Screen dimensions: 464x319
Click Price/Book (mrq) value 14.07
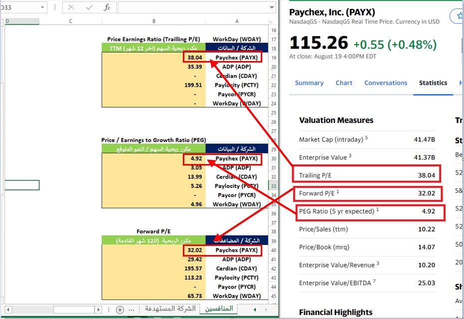tap(427, 247)
